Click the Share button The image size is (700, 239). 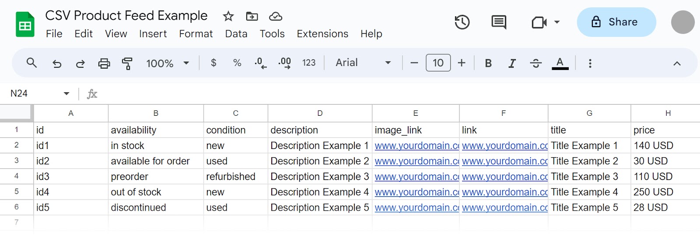pos(616,22)
